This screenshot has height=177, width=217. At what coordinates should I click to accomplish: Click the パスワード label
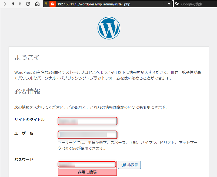click(24, 159)
